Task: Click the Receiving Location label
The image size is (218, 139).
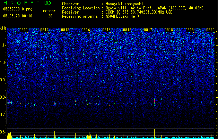Action: [81, 8]
